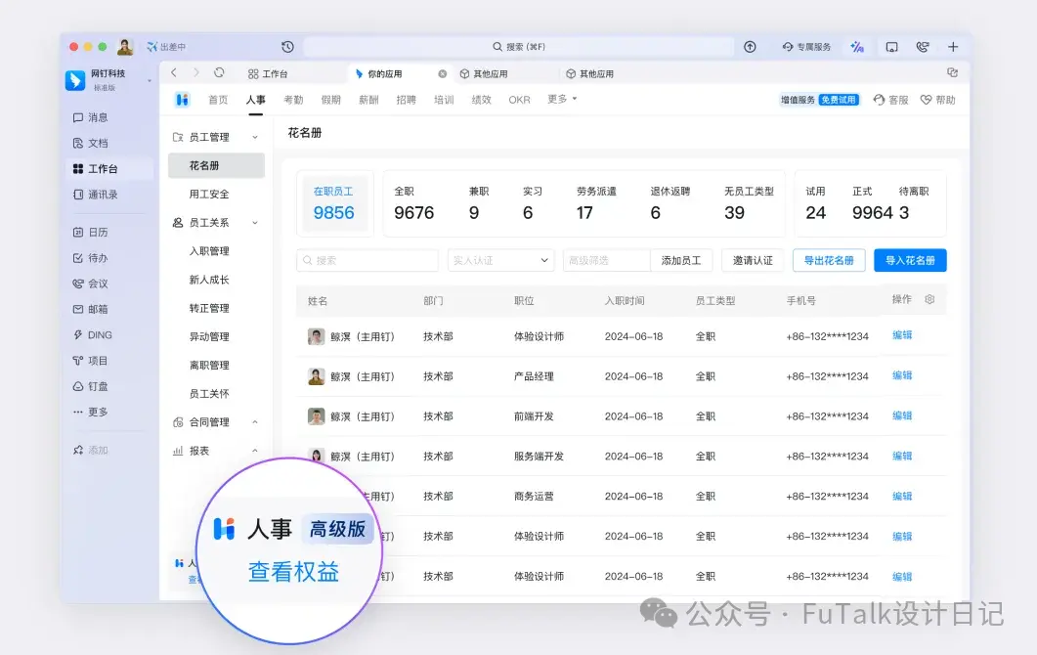
Task: Open the company switcher arrow beside 网钉科技
Action: 150,81
